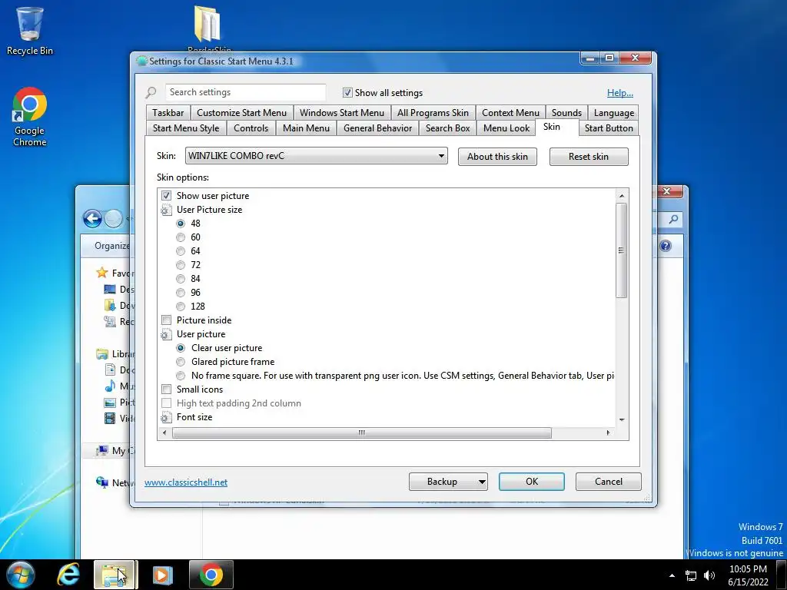Select Clear user picture option
This screenshot has height=590, width=787.
181,348
